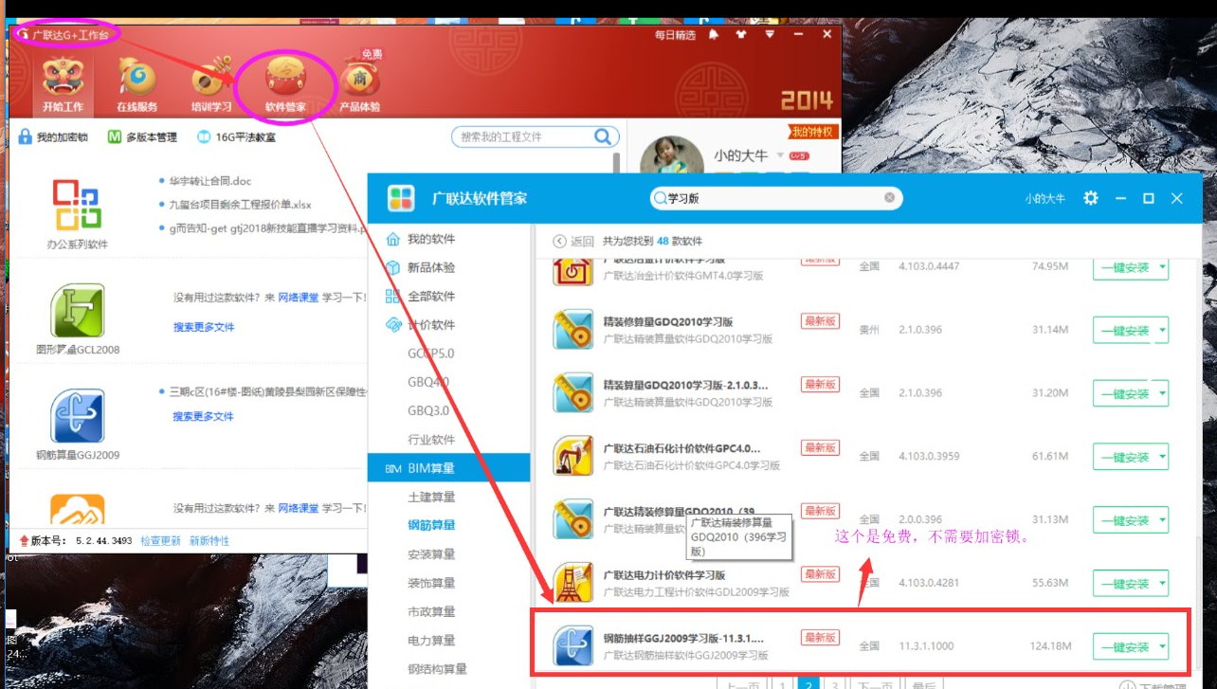Focus the 学习版 search box in 软件管家
1217x689 pixels.
pos(776,198)
